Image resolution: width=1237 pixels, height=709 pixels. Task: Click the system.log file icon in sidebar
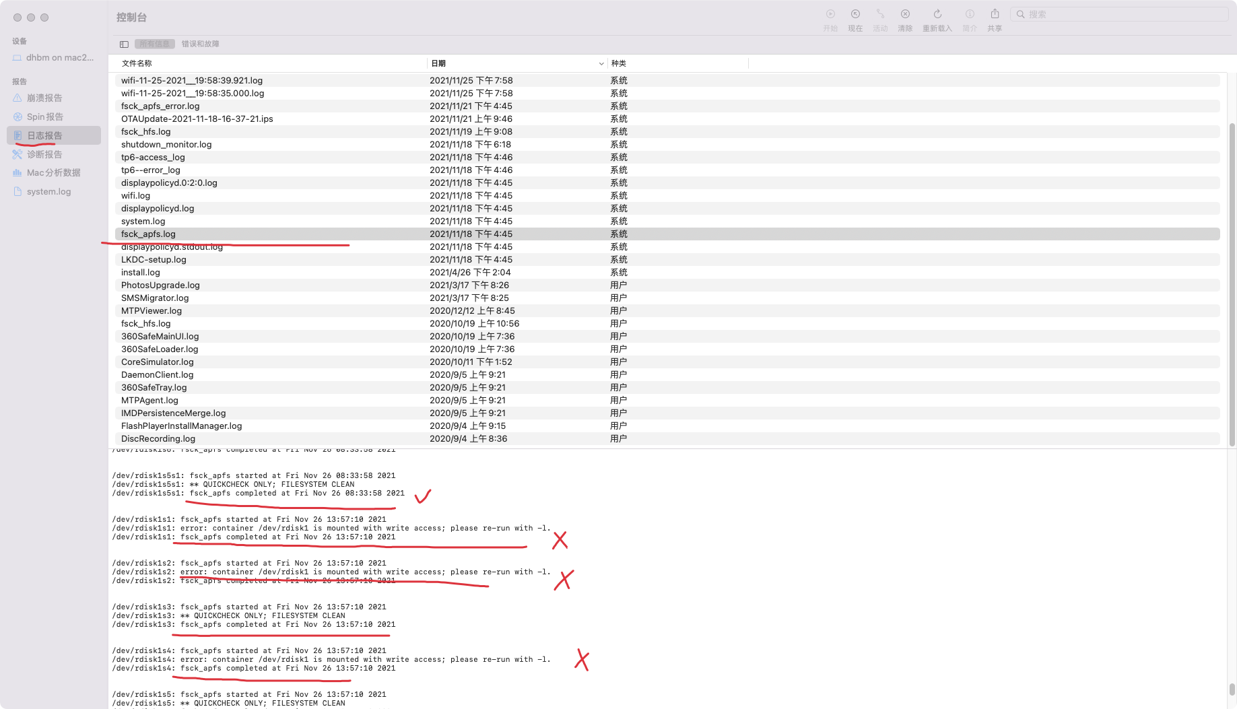(x=18, y=192)
